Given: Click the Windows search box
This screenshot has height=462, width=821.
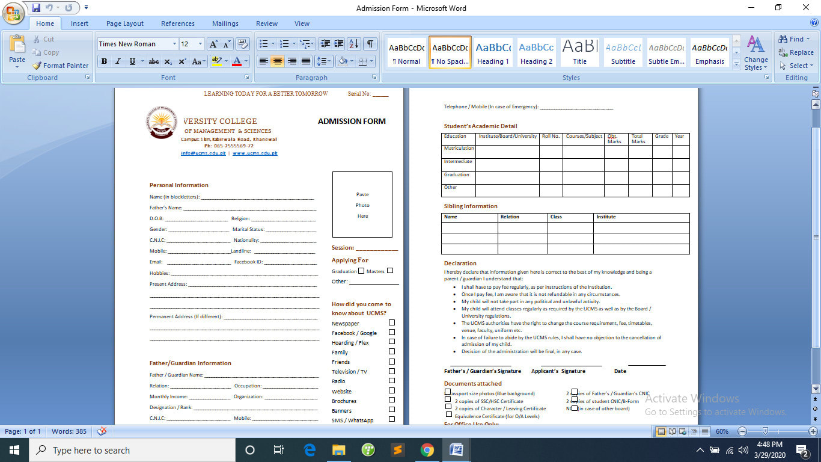Looking at the screenshot, I should [x=132, y=450].
